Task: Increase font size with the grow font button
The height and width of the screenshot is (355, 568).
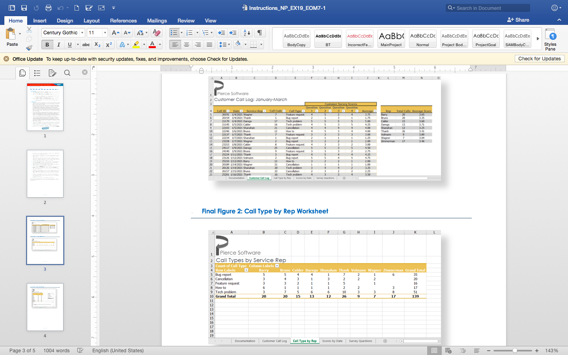Action: pos(115,33)
